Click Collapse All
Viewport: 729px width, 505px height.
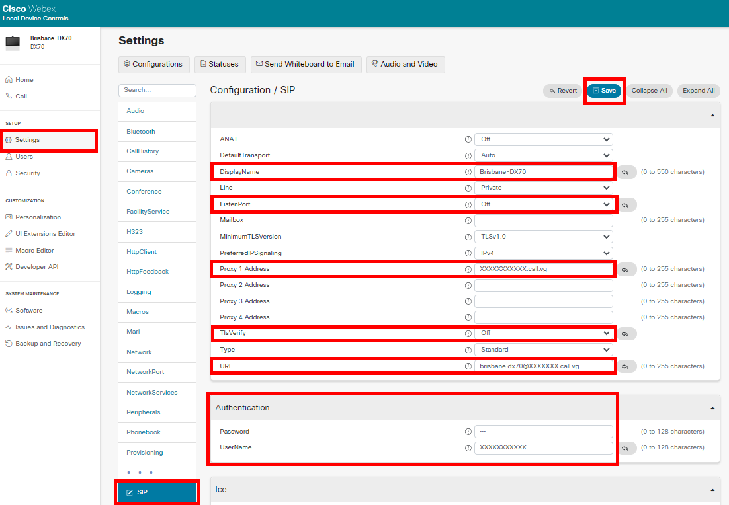(x=650, y=91)
